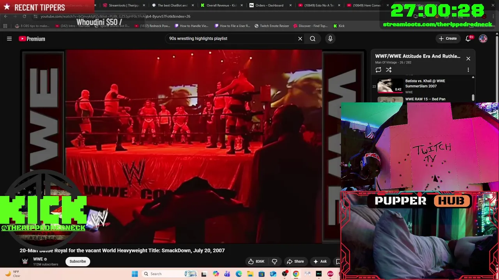
Task: Open the account avatar menu
Action: pos(483,38)
